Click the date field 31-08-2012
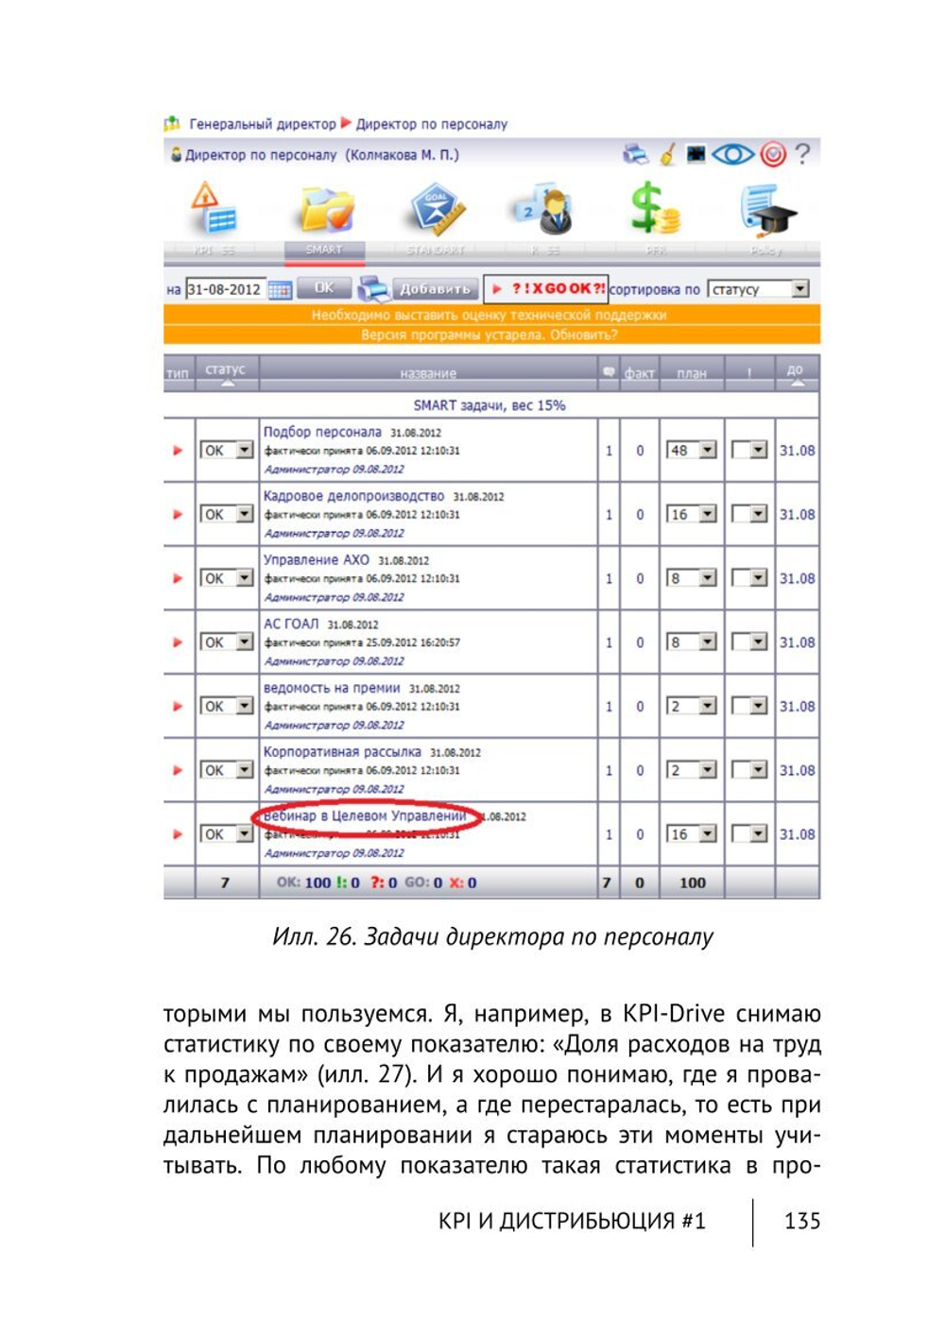 coord(226,290)
